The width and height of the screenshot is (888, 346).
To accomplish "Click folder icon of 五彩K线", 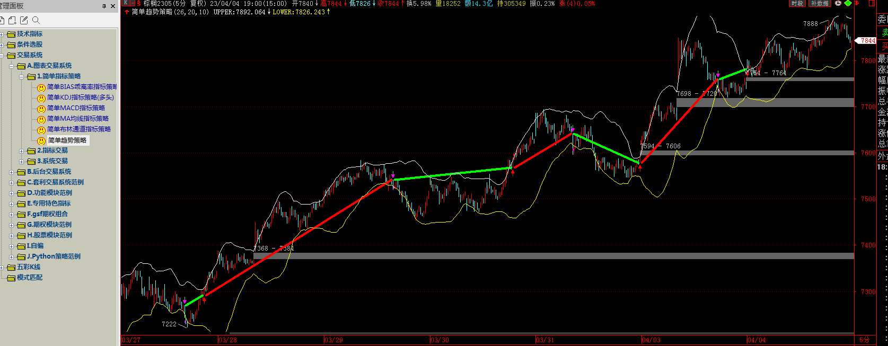I will [x=11, y=267].
